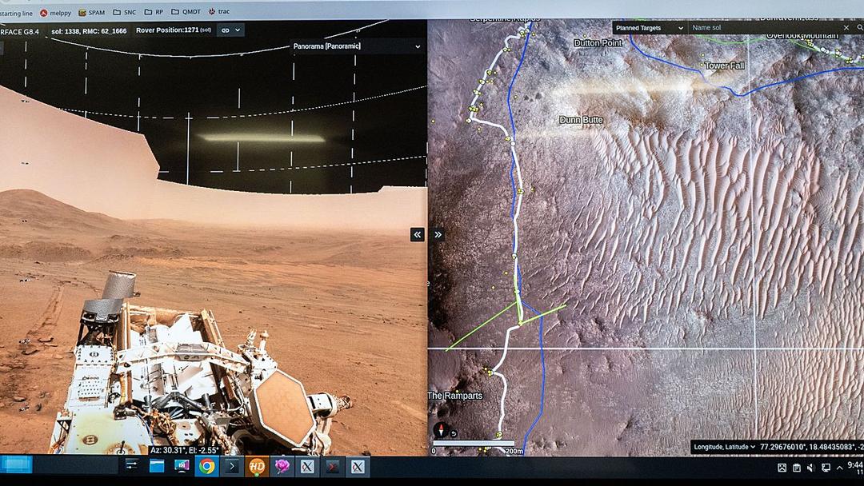The image size is (864, 486).
Task: Click the link/chain icon beside Rover Position
Action: (226, 30)
